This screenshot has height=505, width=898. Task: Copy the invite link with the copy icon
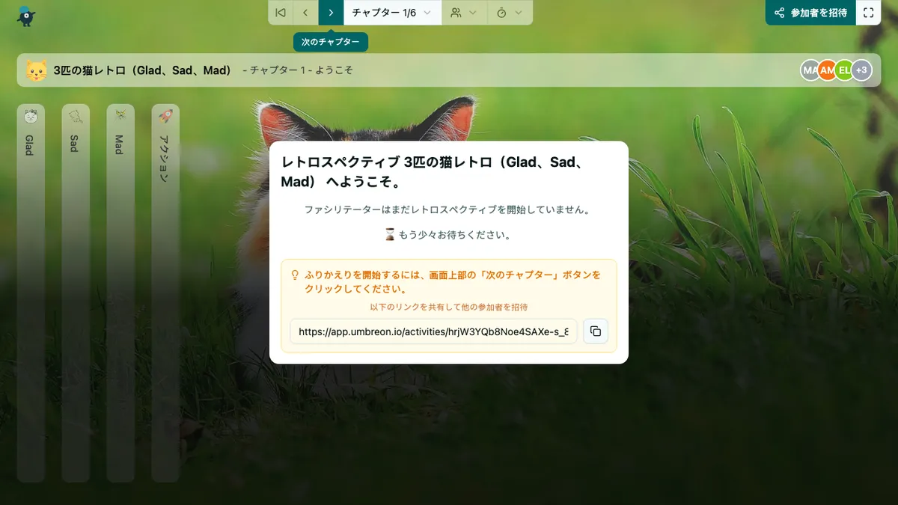pyautogui.click(x=596, y=331)
